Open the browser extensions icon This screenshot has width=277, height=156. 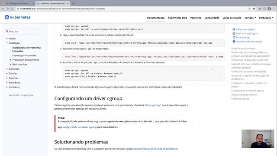(x=260, y=9)
